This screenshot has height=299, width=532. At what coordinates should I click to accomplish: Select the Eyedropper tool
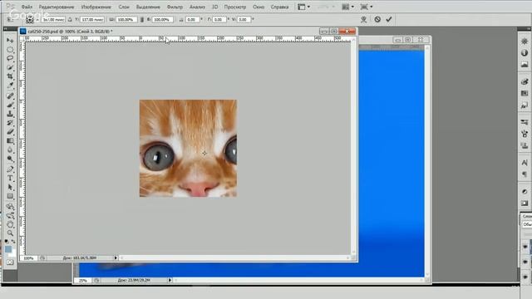click(10, 86)
